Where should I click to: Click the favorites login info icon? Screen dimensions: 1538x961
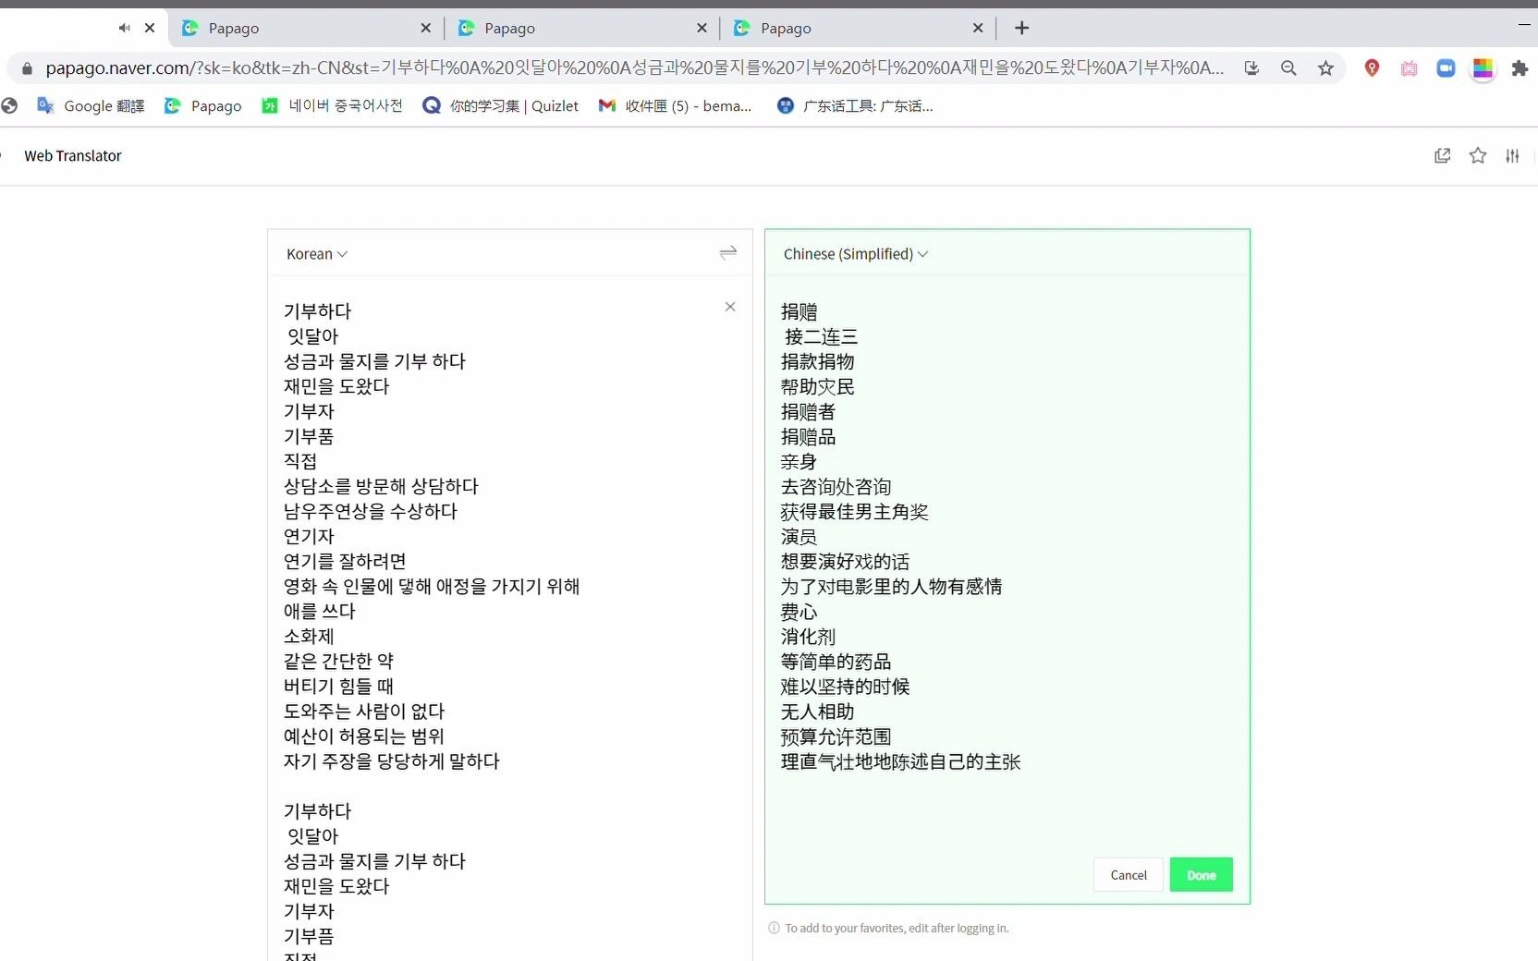[774, 928]
